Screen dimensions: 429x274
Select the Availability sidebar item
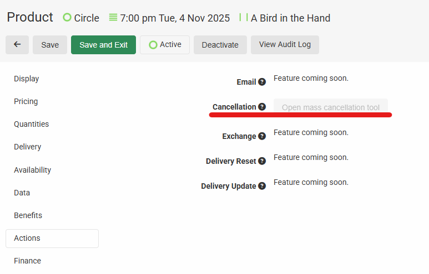(32, 170)
